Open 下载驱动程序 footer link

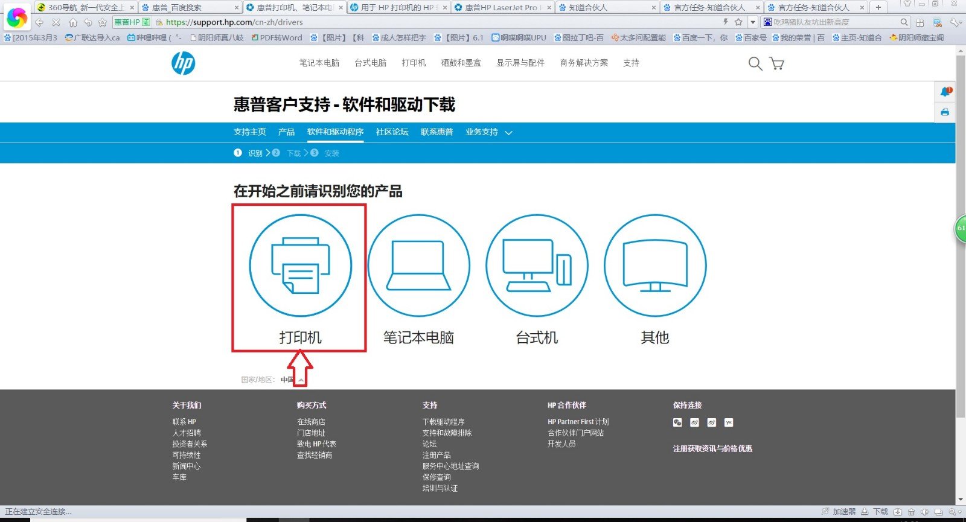[x=443, y=422]
